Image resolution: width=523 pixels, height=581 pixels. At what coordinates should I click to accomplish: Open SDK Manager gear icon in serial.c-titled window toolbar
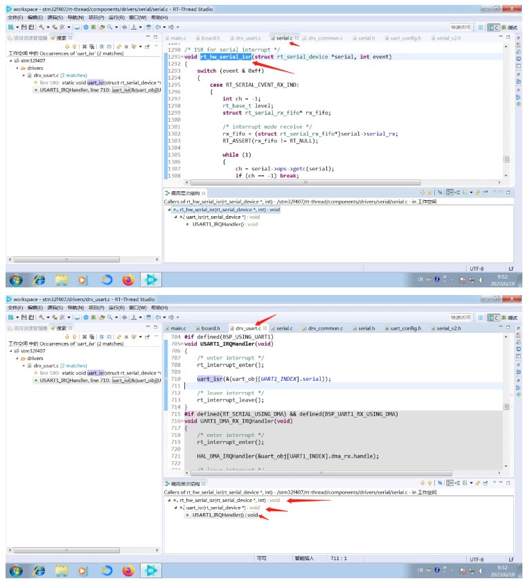[x=86, y=27]
